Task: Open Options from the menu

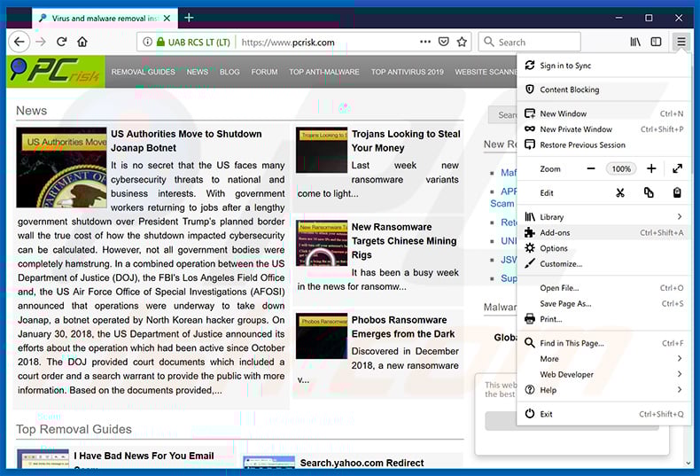Action: tap(603, 248)
